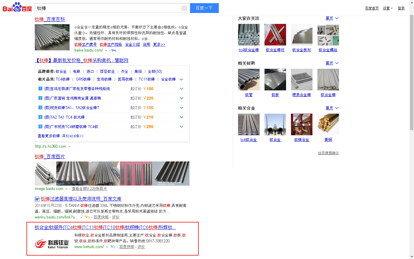
Task: Select the 百容钛业 brand link
Action: [107, 71]
